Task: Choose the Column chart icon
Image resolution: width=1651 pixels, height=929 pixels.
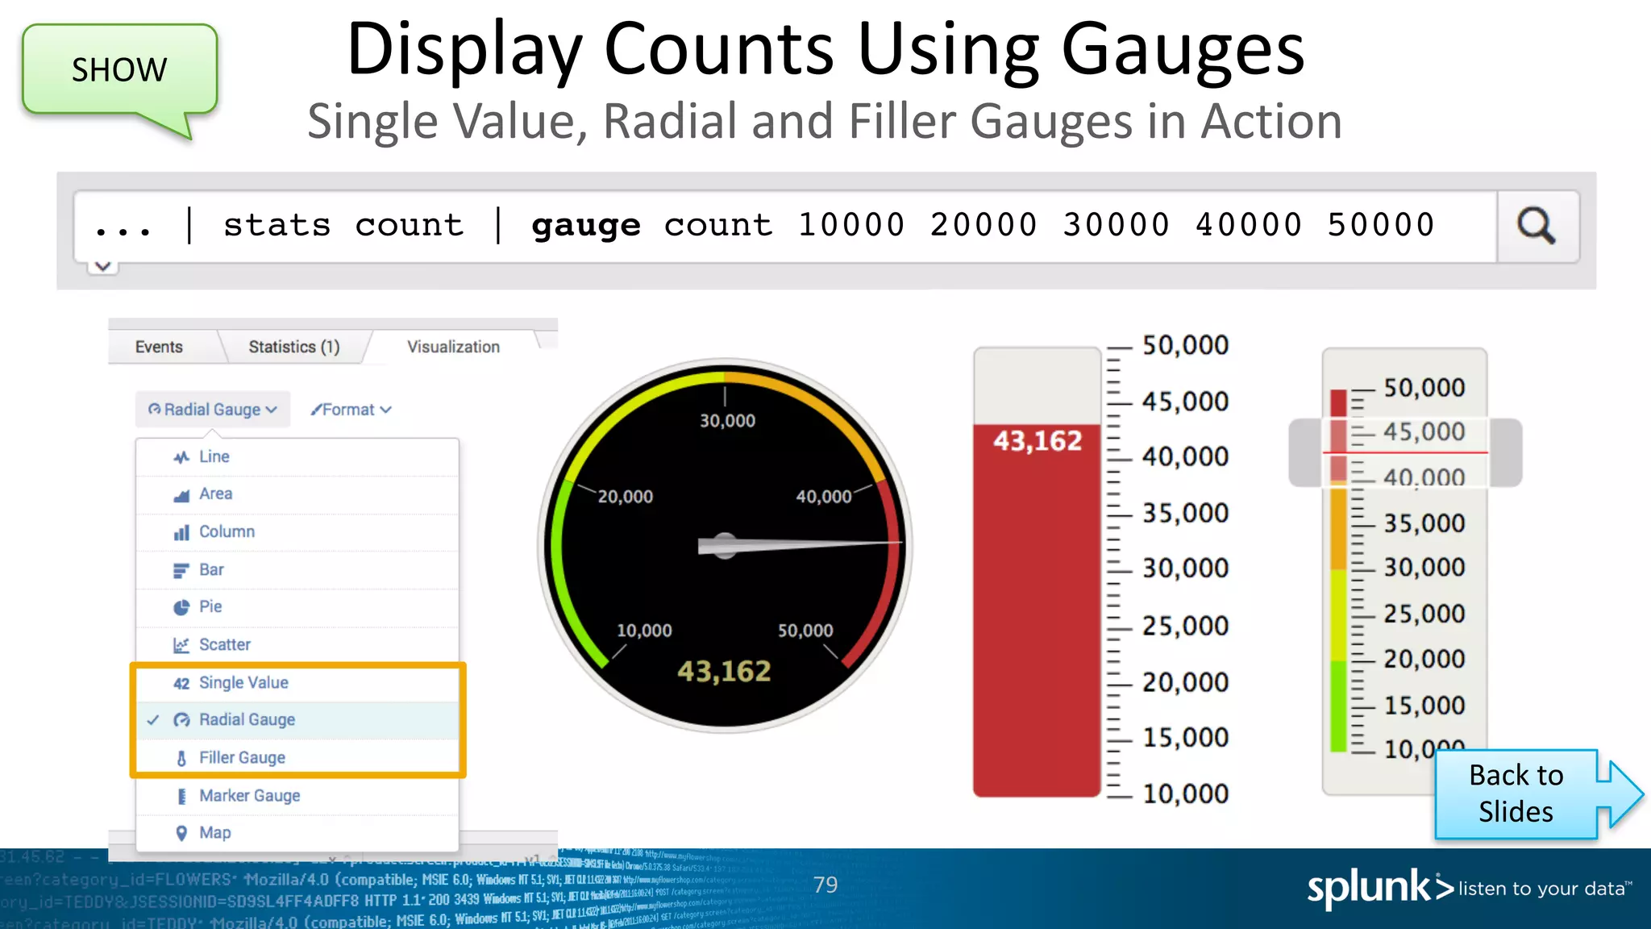Action: 181,533
